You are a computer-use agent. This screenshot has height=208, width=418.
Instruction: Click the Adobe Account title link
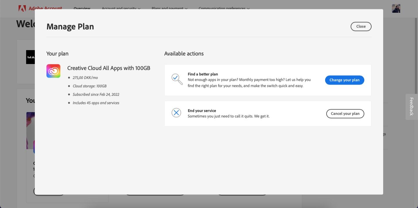coord(45,8)
